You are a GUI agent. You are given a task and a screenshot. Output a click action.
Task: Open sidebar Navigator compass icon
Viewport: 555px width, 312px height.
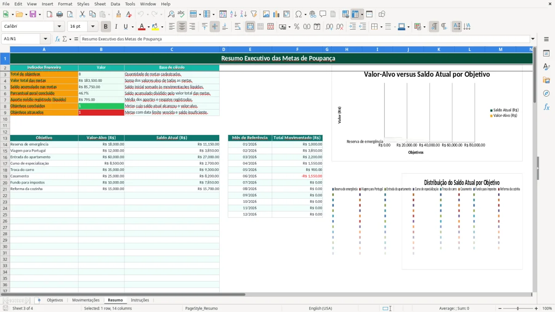546,93
